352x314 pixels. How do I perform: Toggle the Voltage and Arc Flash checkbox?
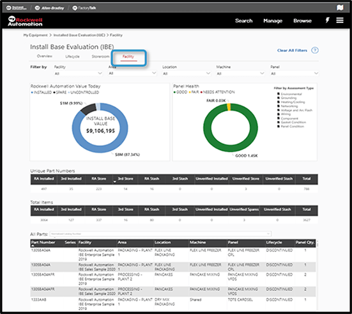tap(279, 110)
